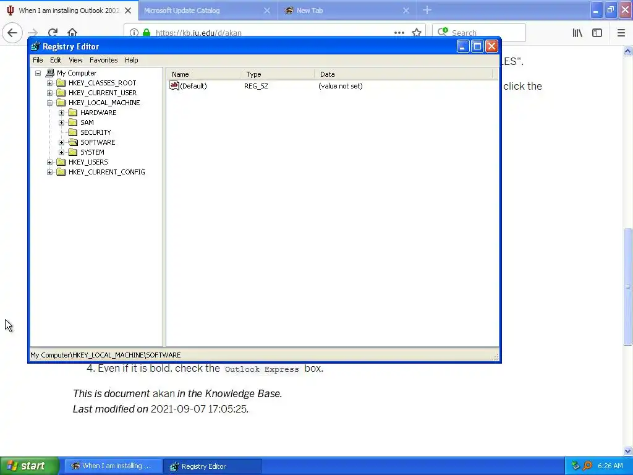Viewport: 633px width, 475px height.
Task: Select the SECURITY key label
Action: click(x=96, y=132)
